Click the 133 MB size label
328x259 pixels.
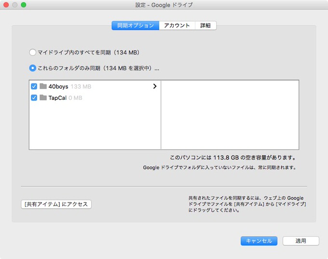pyautogui.click(x=81, y=86)
